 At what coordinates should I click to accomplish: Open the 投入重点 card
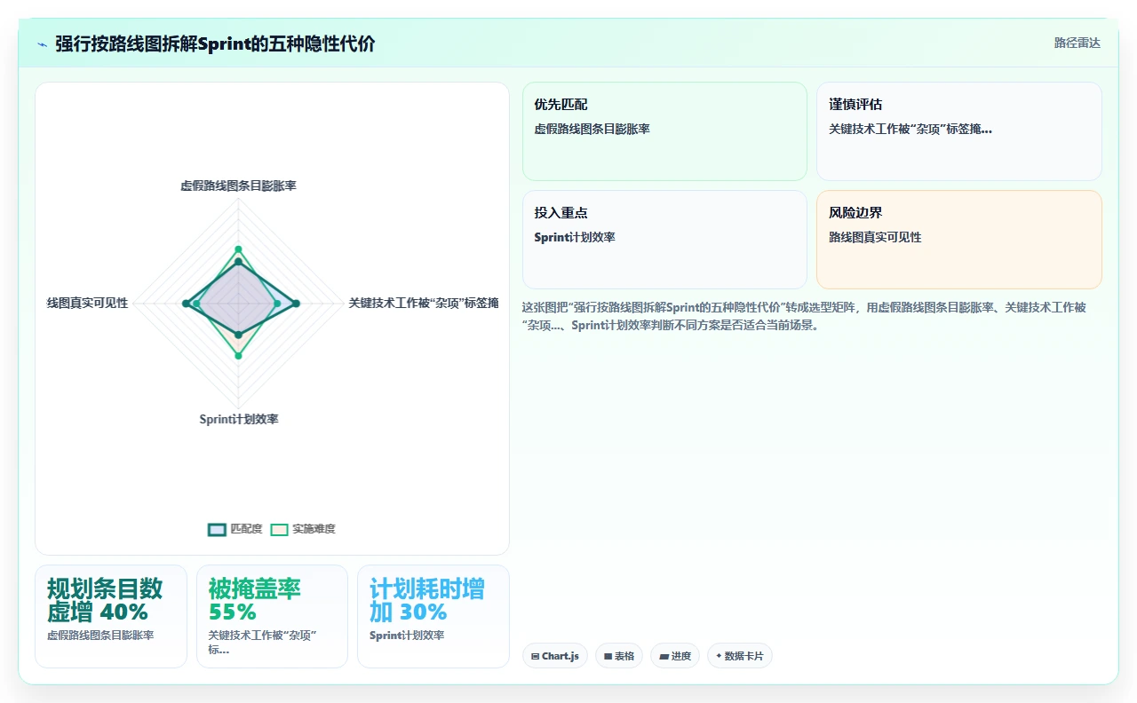[664, 240]
